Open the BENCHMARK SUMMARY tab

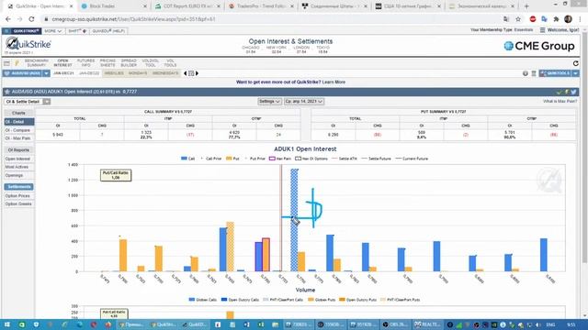pyautogui.click(x=37, y=63)
